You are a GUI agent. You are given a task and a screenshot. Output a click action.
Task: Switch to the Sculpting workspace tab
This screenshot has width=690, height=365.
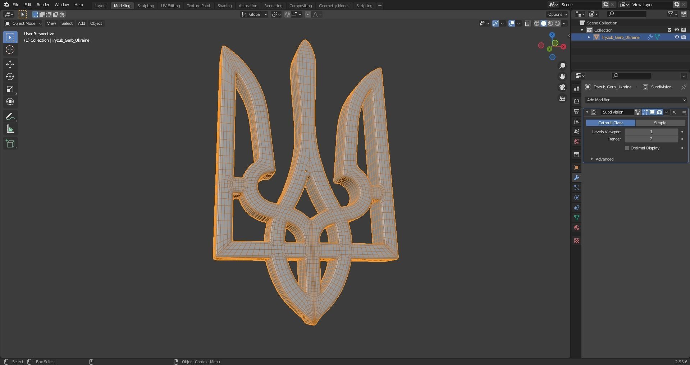[x=146, y=5]
